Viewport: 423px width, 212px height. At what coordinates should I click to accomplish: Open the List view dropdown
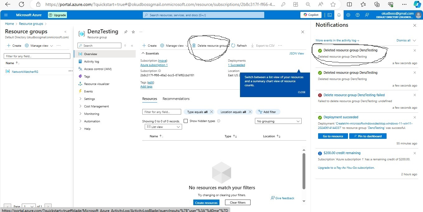click(163, 127)
